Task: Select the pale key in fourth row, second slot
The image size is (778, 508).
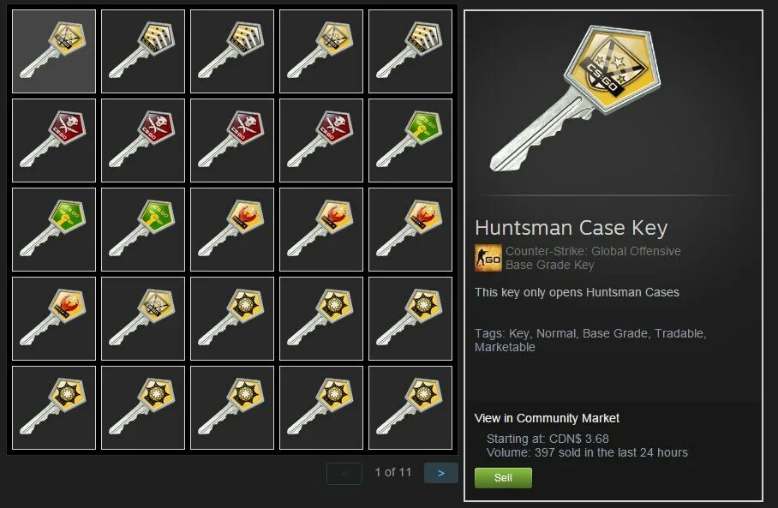Action: 143,319
